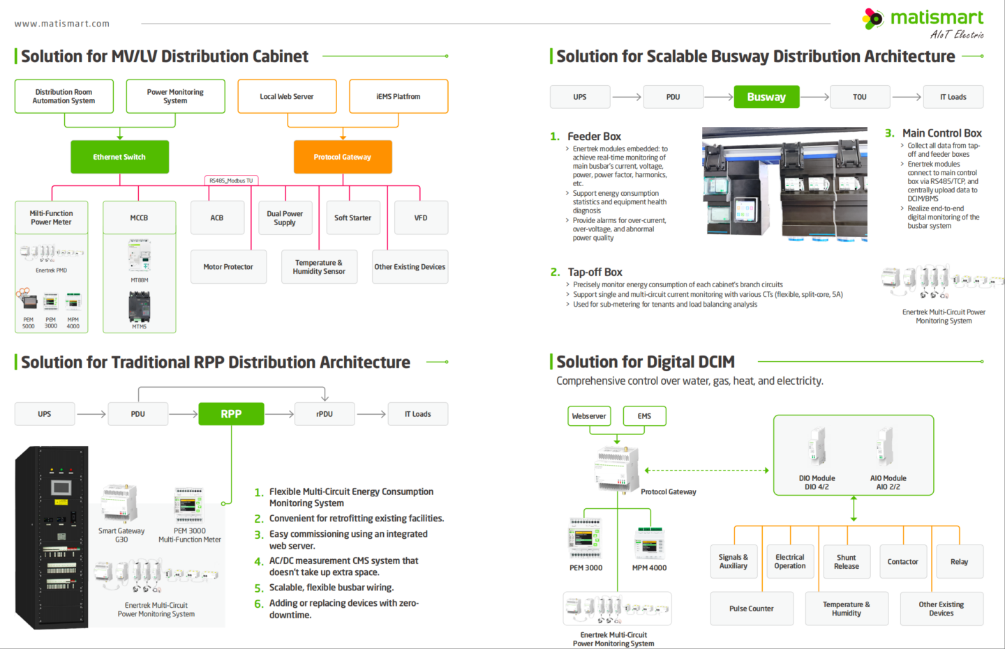Click the black RPP cabinet image

(x=52, y=537)
